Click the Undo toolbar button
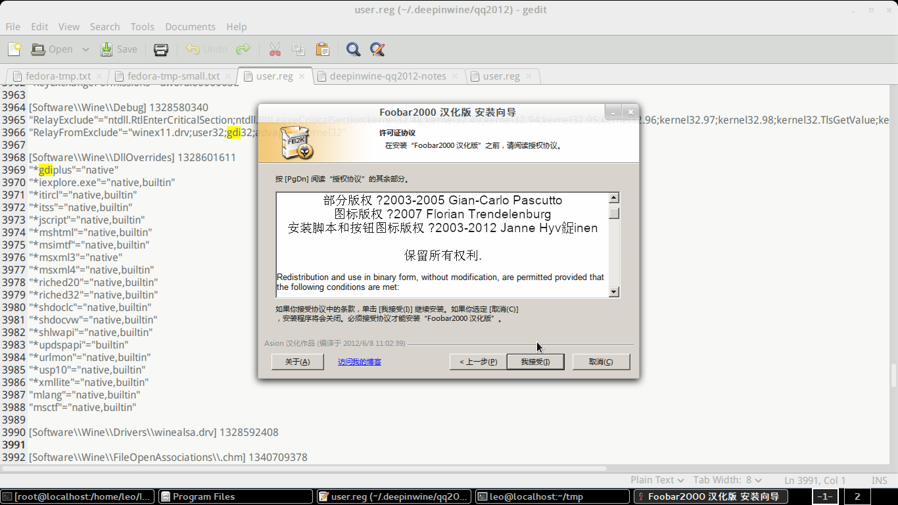The height and width of the screenshot is (505, 898). pyautogui.click(x=206, y=49)
